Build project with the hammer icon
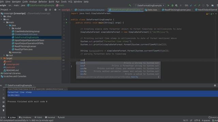 (130, 5)
